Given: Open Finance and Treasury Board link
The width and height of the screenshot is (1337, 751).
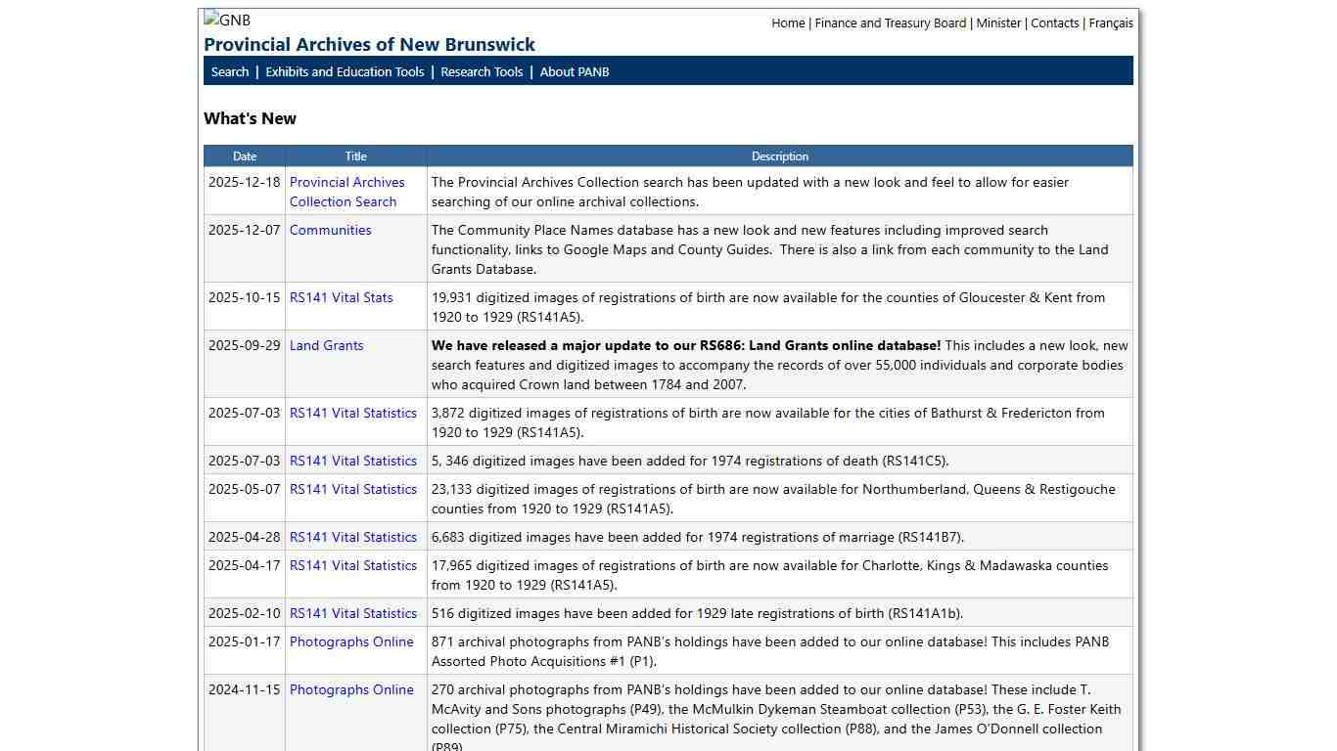Looking at the screenshot, I should click(890, 22).
